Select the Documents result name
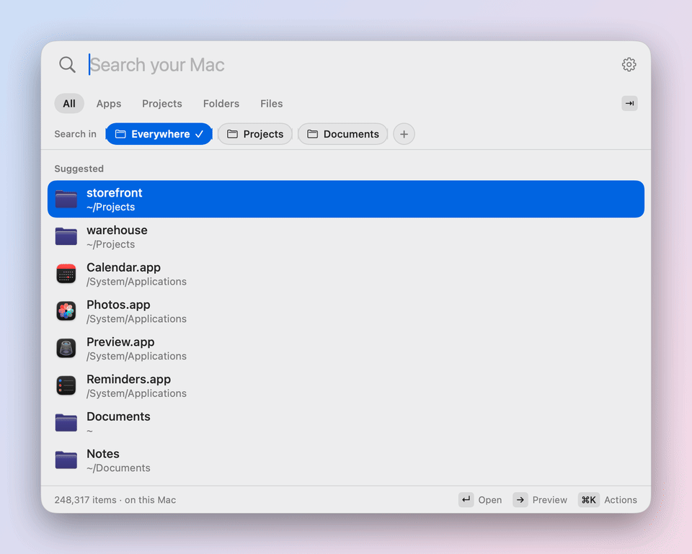The width and height of the screenshot is (692, 554). point(118,416)
